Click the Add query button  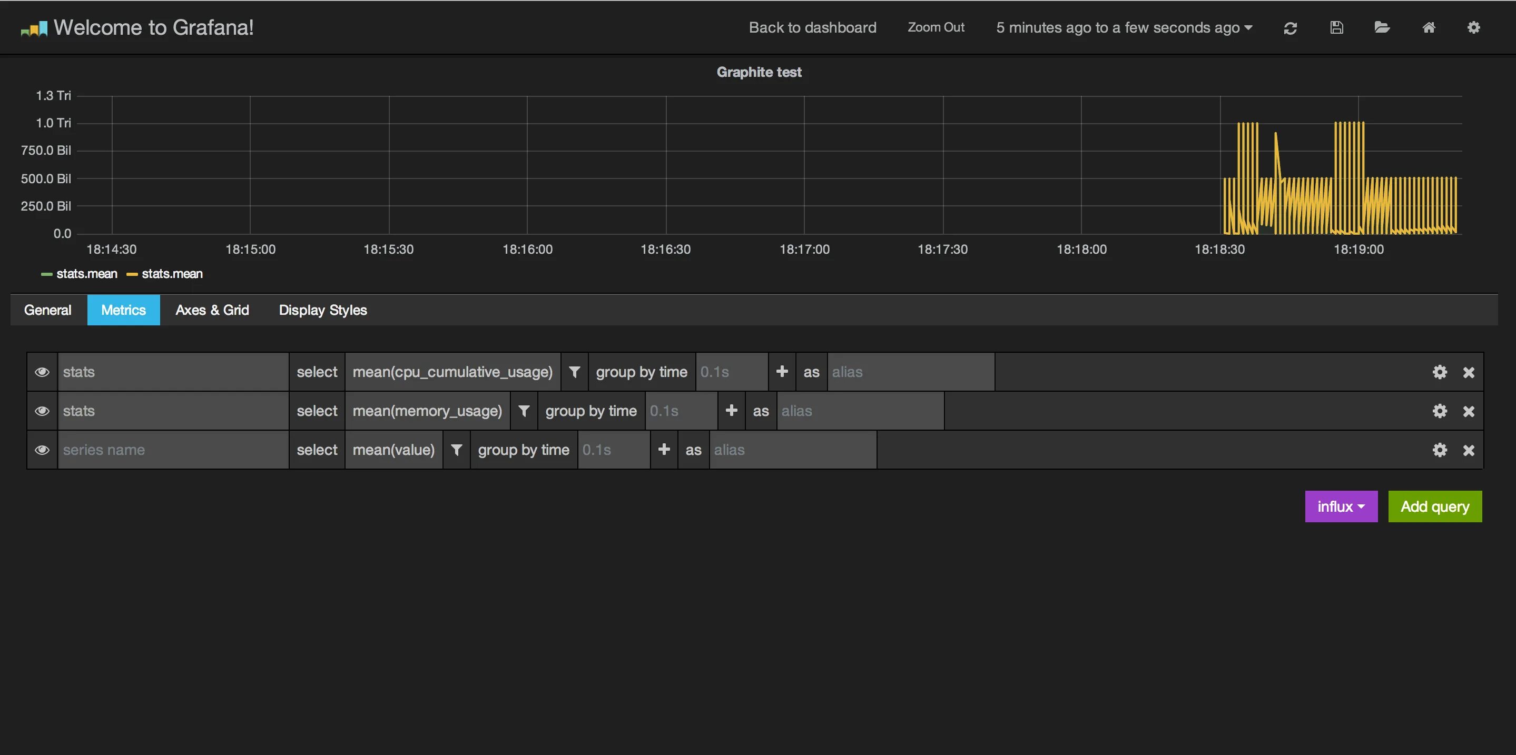click(1435, 506)
